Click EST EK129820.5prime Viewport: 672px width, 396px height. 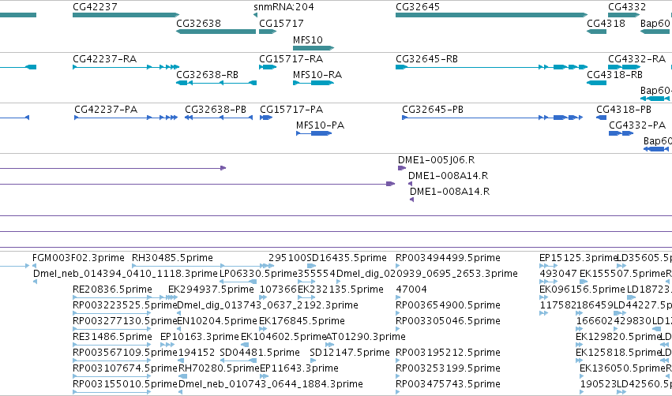618,337
